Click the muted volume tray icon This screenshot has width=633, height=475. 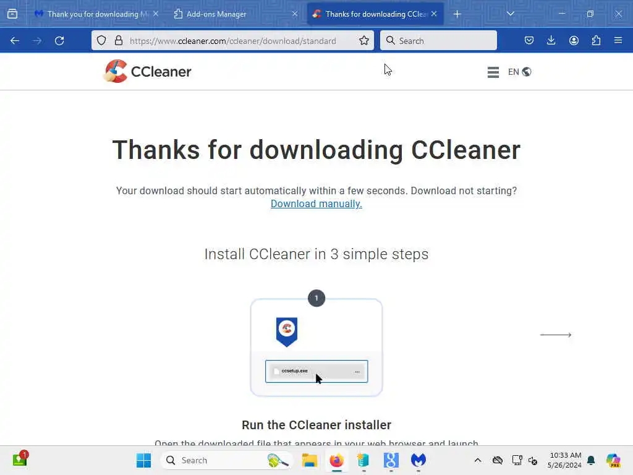point(532,460)
